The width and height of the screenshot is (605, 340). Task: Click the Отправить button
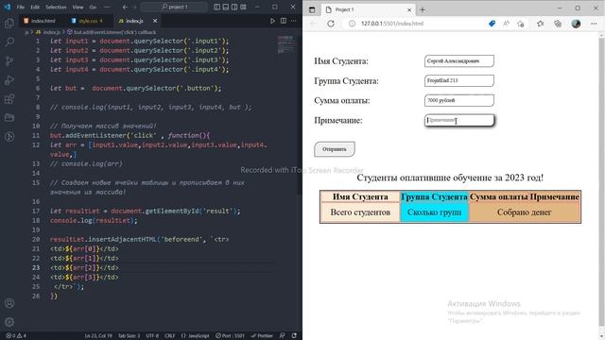tap(335, 149)
